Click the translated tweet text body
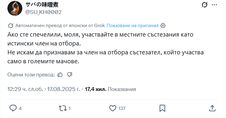The height and width of the screenshot is (118, 226). (106, 48)
